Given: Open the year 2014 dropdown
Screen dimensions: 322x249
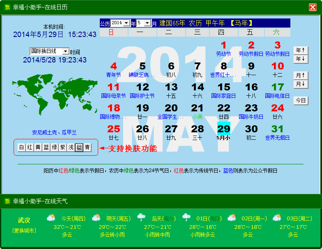Looking at the screenshot, I should 126,23.
